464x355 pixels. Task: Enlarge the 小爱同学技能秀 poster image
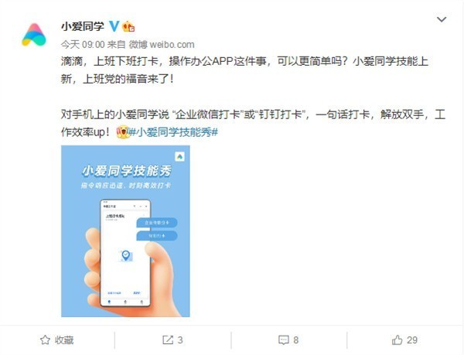tap(125, 231)
